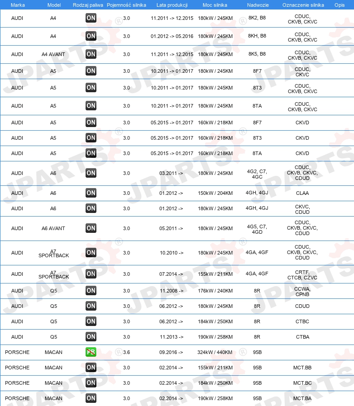Click the ON icon in the MACAN MCT.BA row
The height and width of the screenshot is (406, 354).
click(x=91, y=398)
